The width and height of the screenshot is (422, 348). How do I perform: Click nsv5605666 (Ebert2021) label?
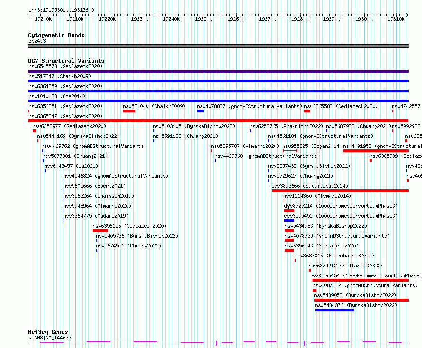coord(94,186)
